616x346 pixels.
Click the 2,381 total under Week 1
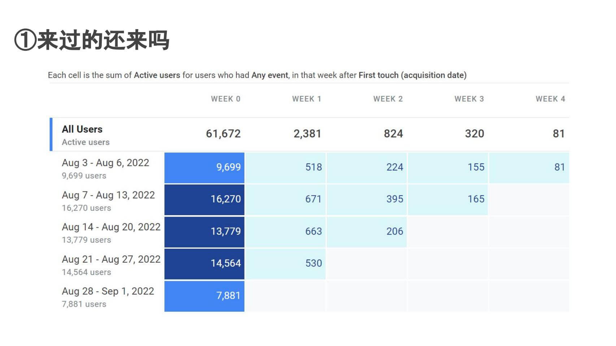point(307,134)
